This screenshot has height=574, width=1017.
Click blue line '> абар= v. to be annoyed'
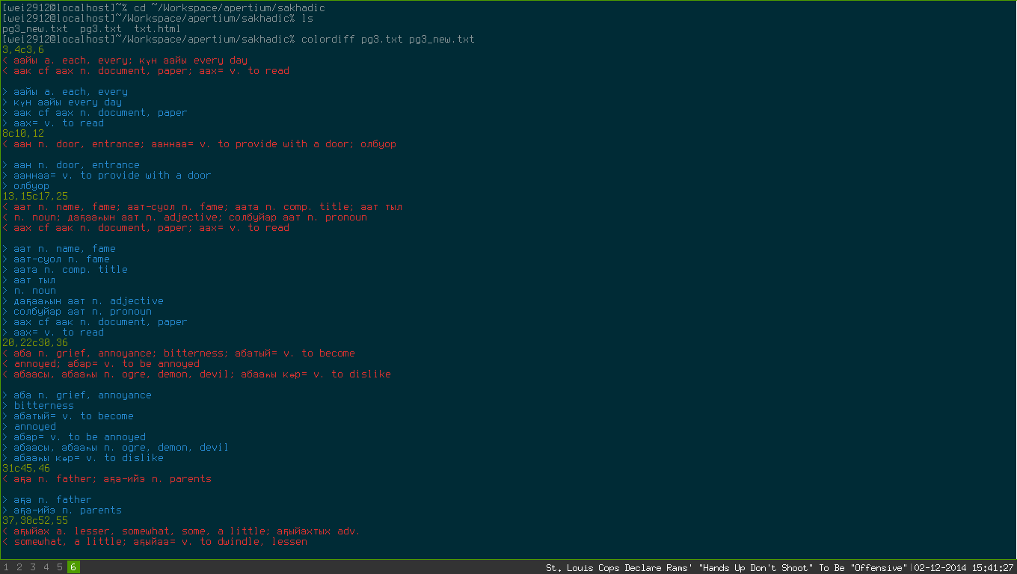pos(74,437)
